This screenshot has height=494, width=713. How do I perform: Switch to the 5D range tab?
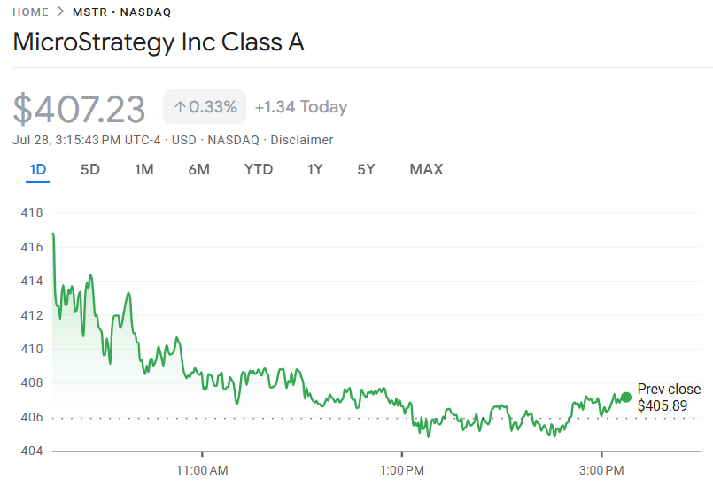point(90,169)
